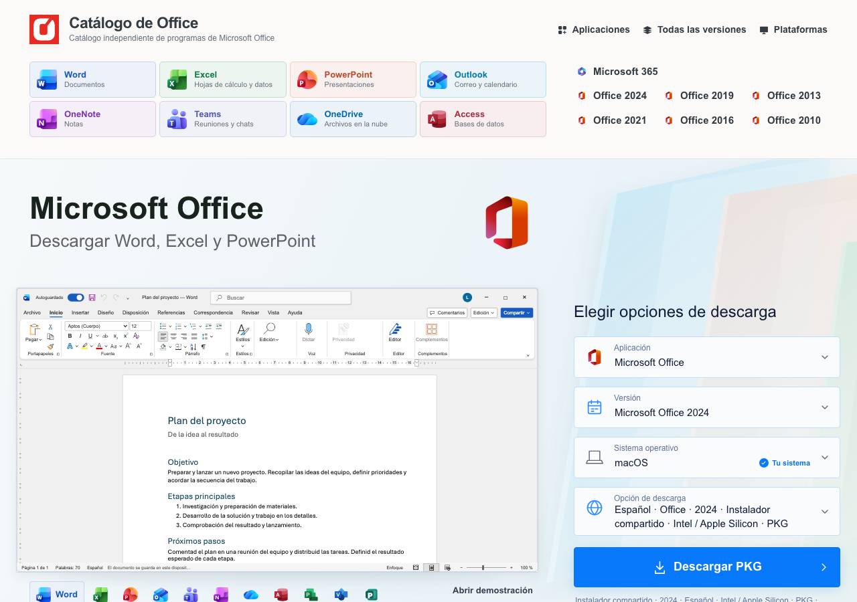Screen dimensions: 857x602
Task: Switch to the Insertar ribbon tab
Action: click(x=80, y=312)
